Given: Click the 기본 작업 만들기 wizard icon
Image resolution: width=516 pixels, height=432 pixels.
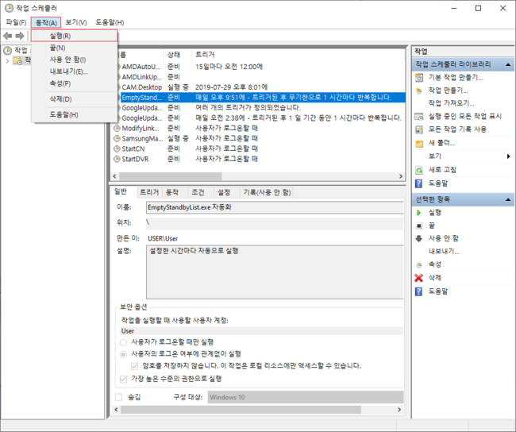Looking at the screenshot, I should pyautogui.click(x=418, y=78).
